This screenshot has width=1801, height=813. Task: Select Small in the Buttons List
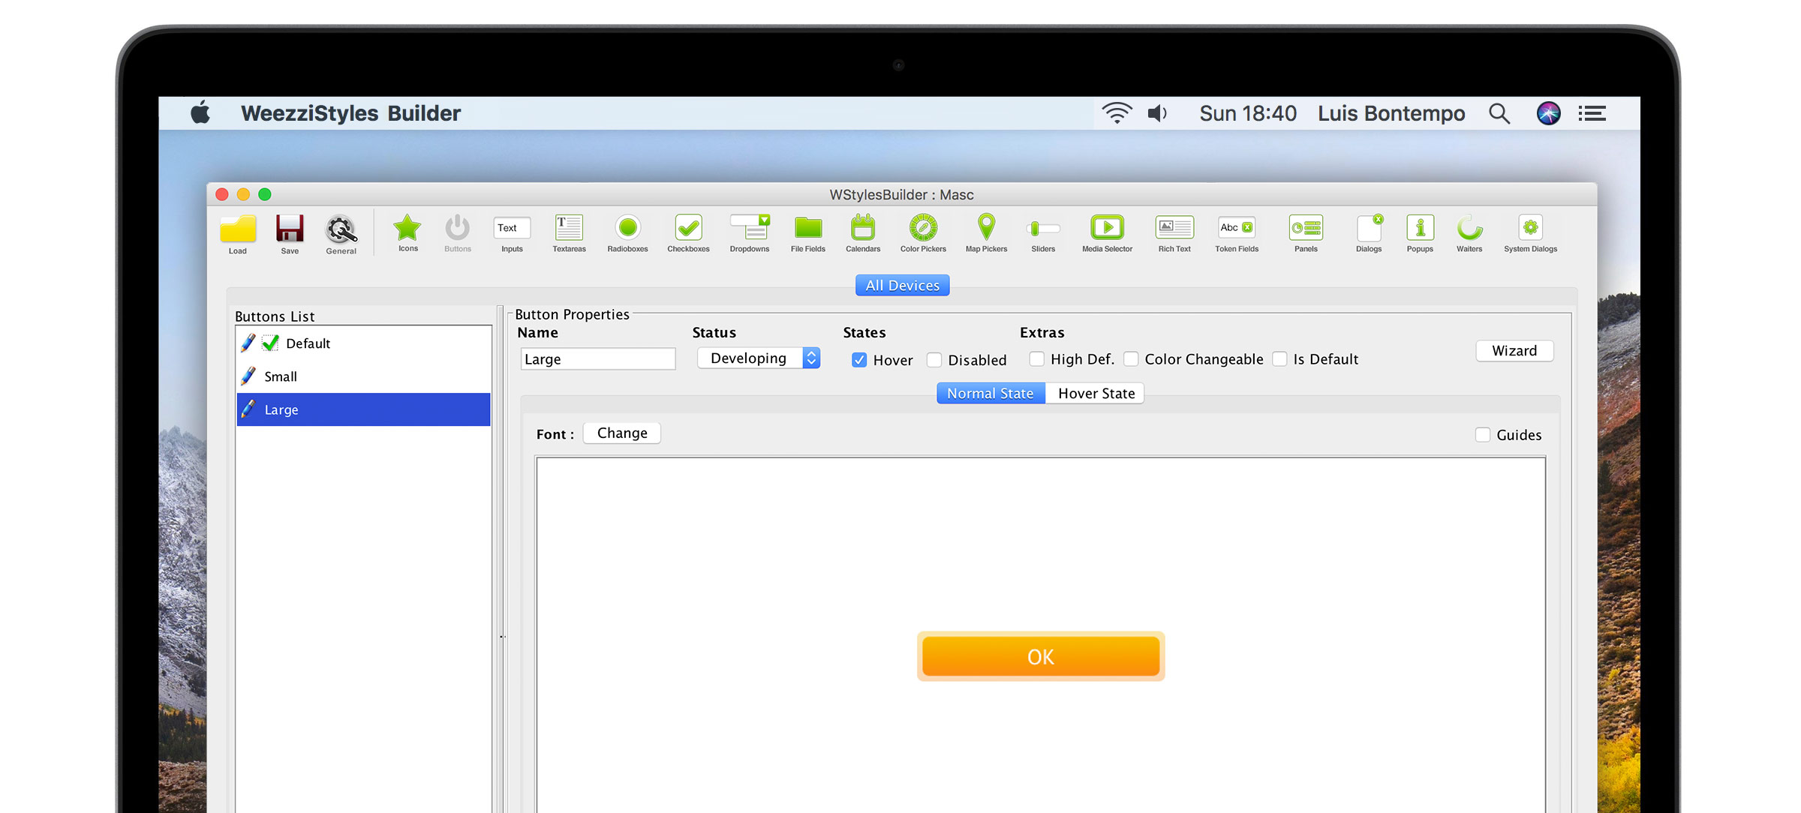point(363,376)
